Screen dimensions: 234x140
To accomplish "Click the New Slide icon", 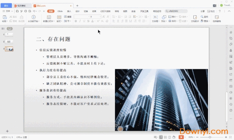I will [49, 17].
